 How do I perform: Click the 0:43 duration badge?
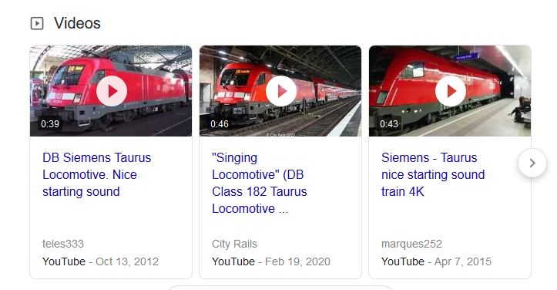click(x=388, y=124)
